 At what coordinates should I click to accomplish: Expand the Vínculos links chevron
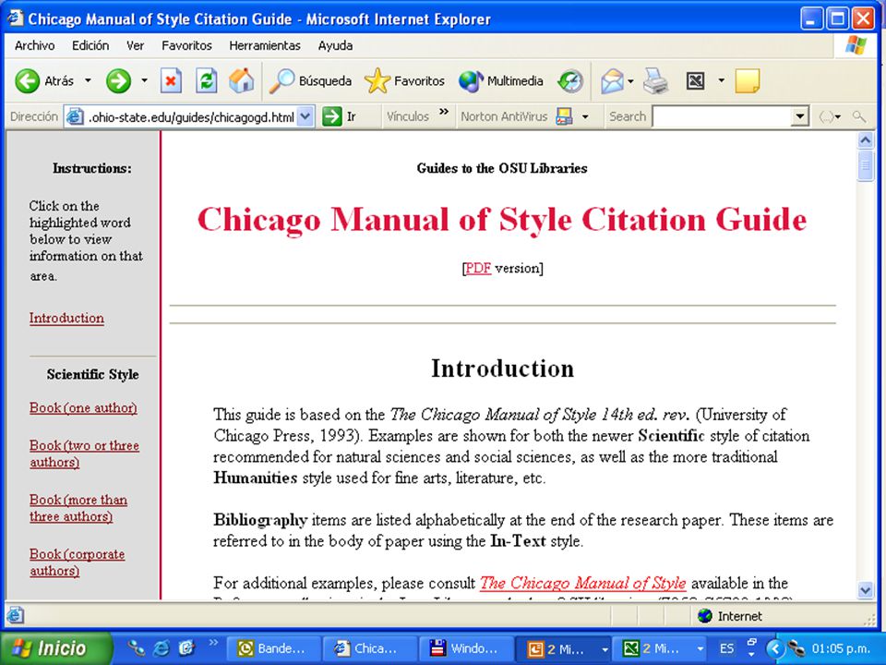click(x=444, y=112)
